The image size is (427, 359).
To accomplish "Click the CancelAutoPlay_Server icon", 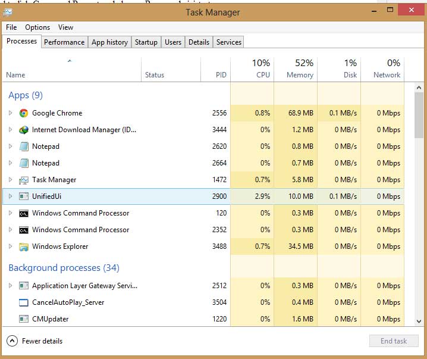I will click(x=24, y=302).
